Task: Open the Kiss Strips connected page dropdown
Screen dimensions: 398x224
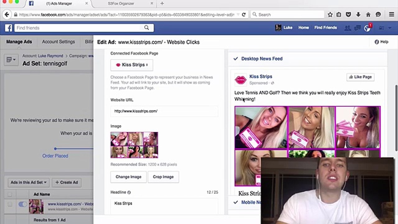Action: coord(132,65)
